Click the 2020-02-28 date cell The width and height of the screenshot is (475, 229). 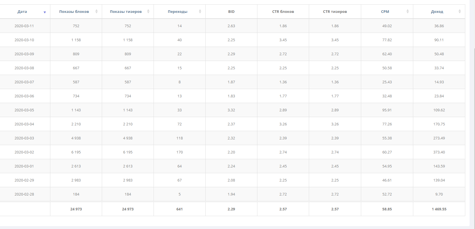24,194
